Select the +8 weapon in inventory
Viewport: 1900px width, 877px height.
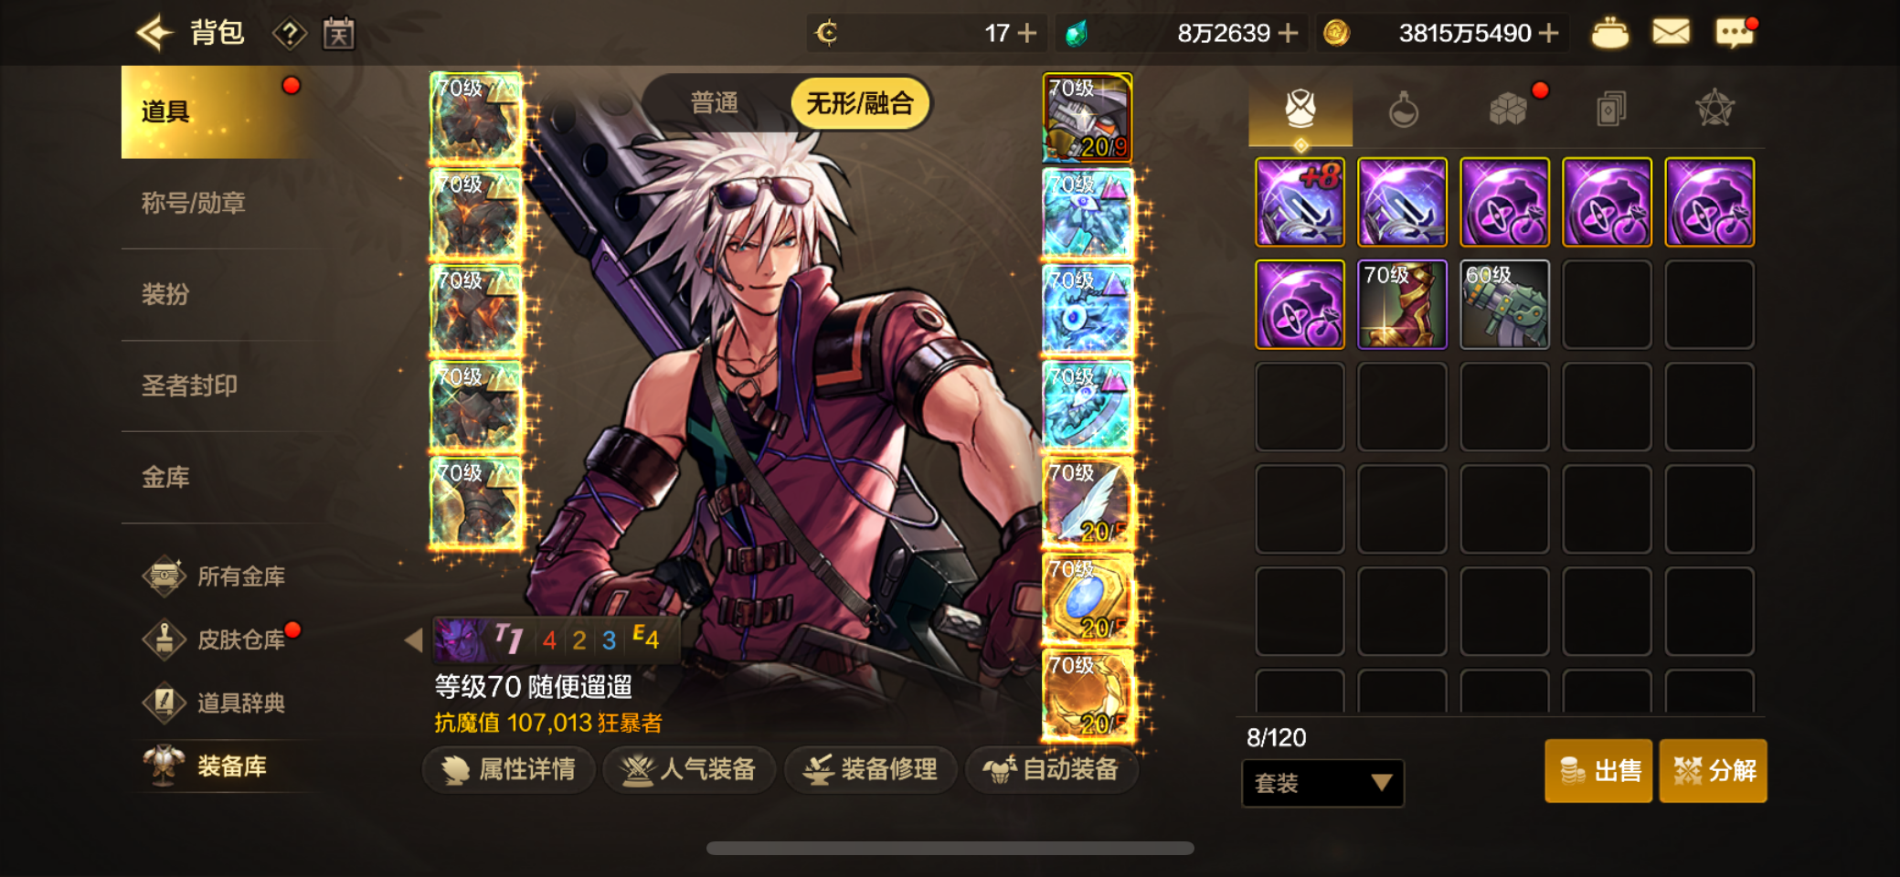[1300, 202]
